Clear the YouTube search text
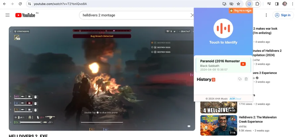The height and width of the screenshot is (137, 295). [192, 15]
